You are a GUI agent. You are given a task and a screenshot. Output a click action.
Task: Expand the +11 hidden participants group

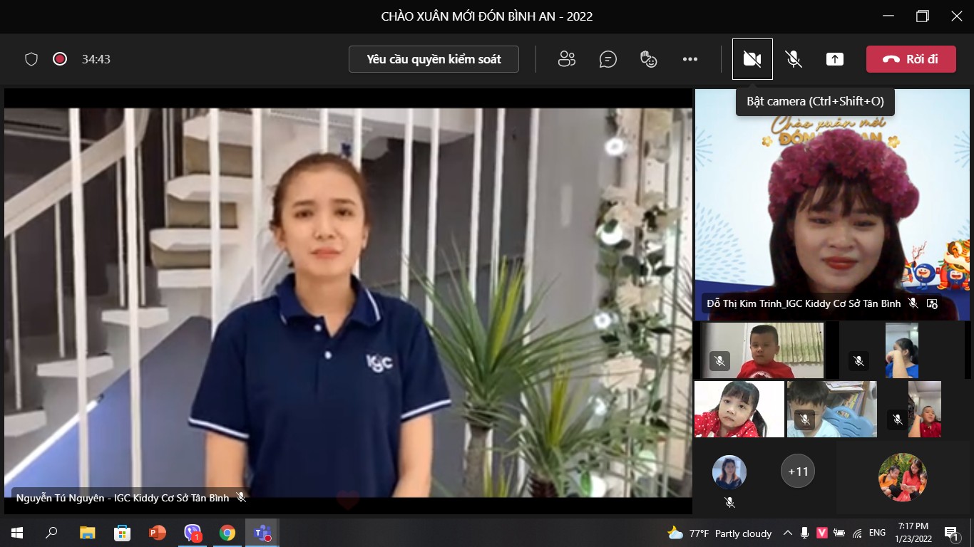point(798,471)
